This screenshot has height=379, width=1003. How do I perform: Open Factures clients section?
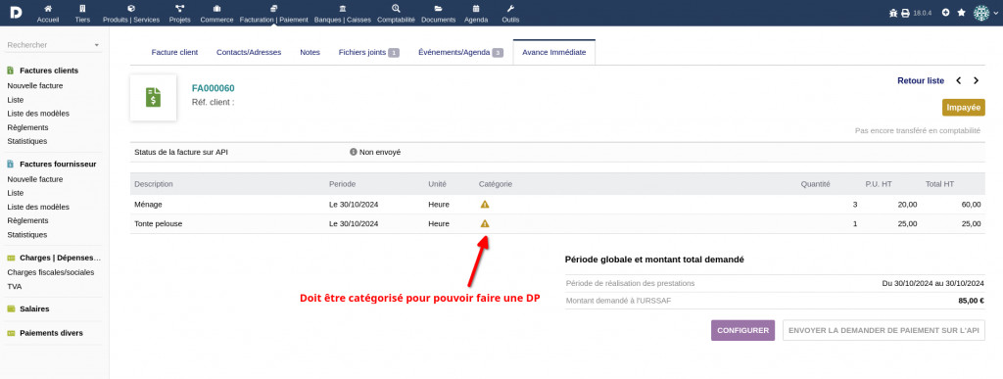[x=49, y=71]
